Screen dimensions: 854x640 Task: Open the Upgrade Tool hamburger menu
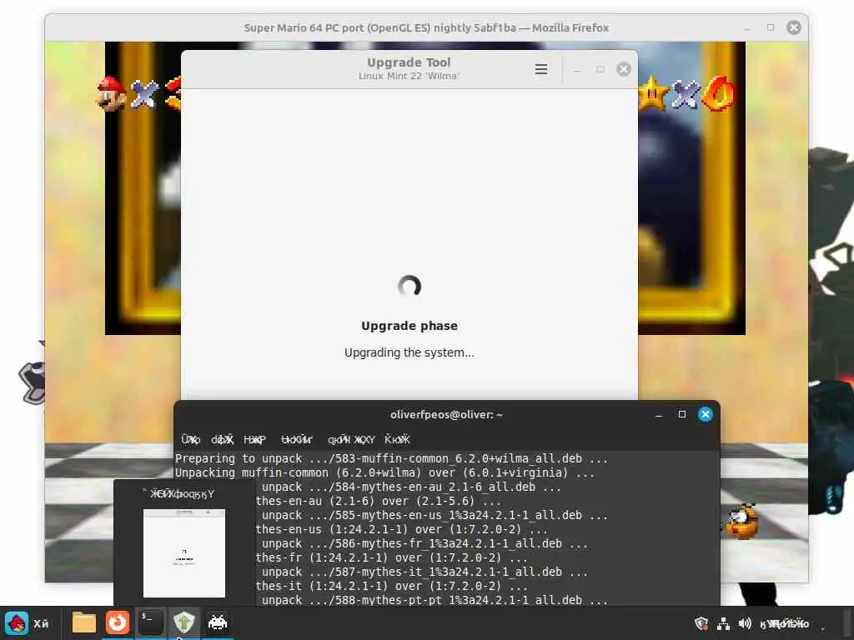click(x=540, y=69)
